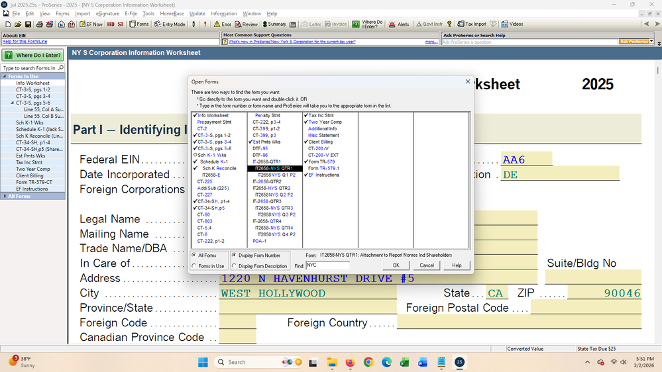Viewport: 662px width, 372px height.
Task: Open the E-File menu
Action: pos(131,14)
